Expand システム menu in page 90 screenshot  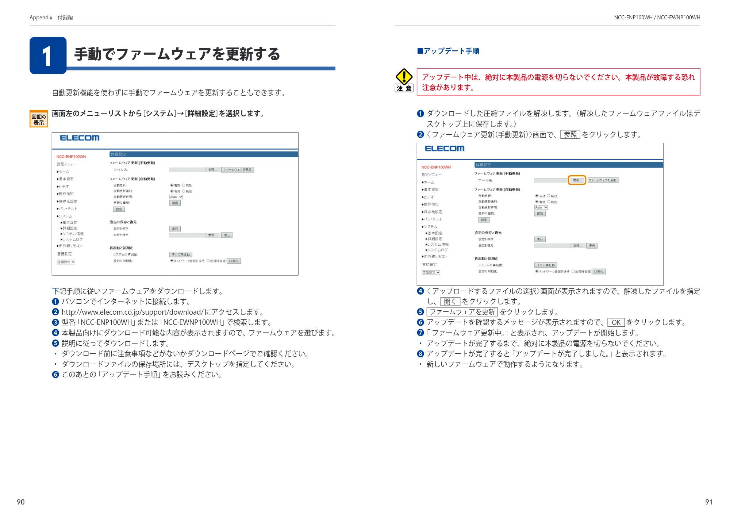65,216
